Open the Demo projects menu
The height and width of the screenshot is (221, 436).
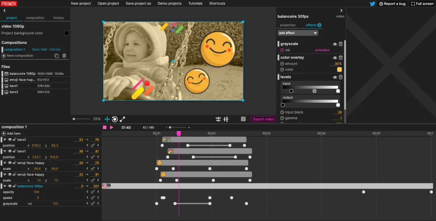170,3
